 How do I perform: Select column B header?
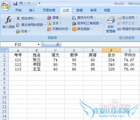(x=37, y=50)
